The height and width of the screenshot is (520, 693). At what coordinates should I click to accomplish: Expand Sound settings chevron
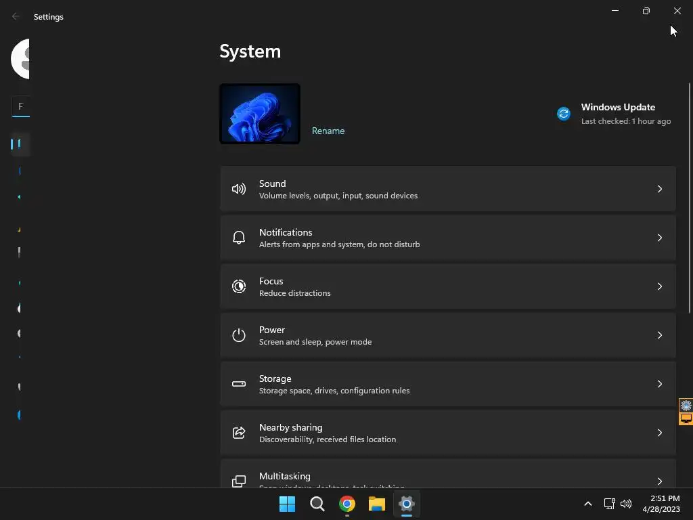click(x=659, y=190)
